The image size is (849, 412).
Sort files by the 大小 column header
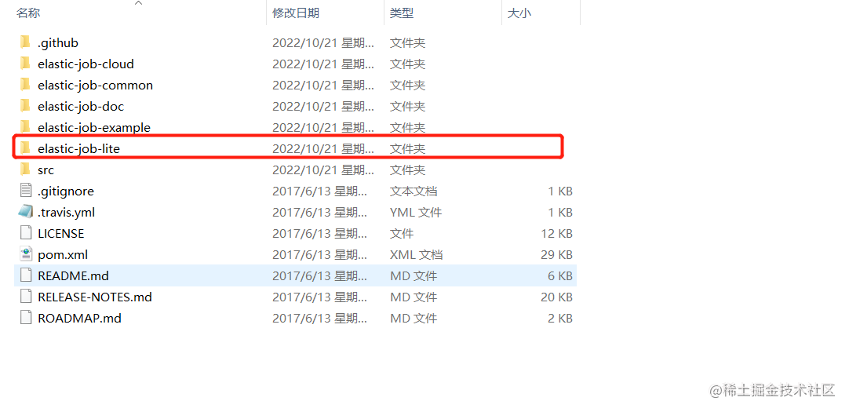point(519,13)
